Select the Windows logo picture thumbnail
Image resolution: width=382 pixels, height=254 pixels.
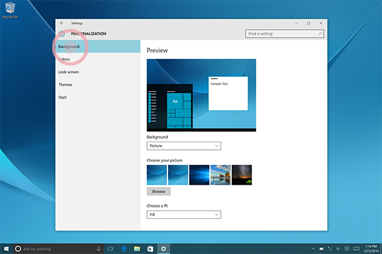[199, 175]
